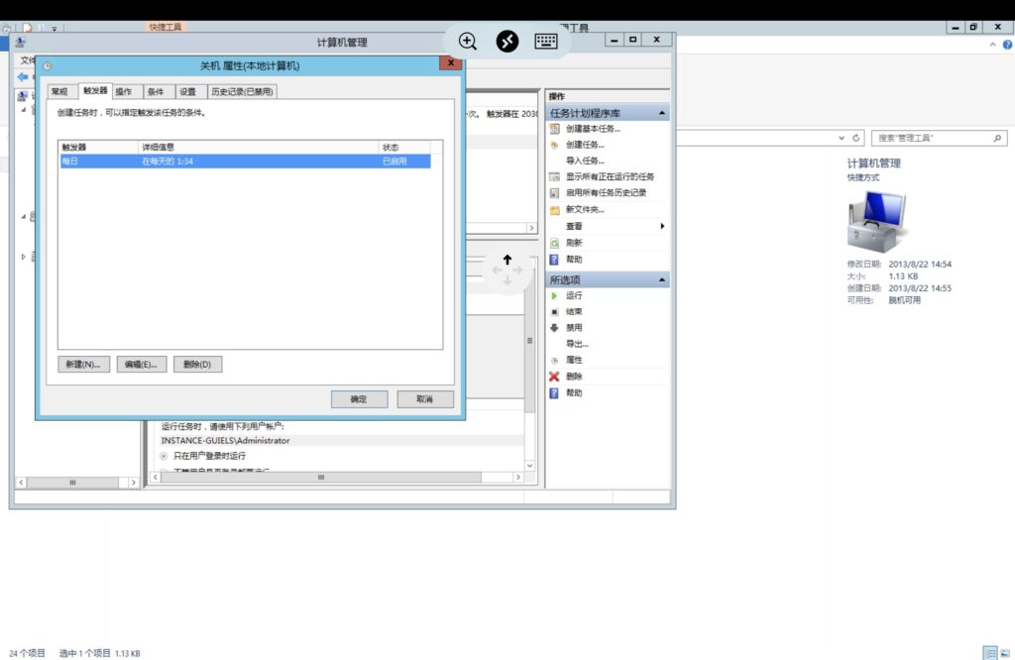Collapse the 所选项 section header

[x=662, y=280]
